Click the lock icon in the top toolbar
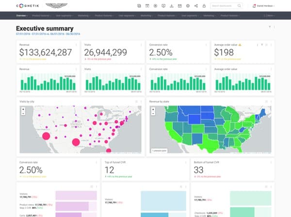Screen dimensions: 291x217 tap(203, 6)
